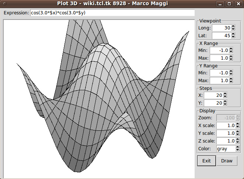244x179 pixels.
Task: Decrease the Y Range Max value
Action: coord(231,82)
